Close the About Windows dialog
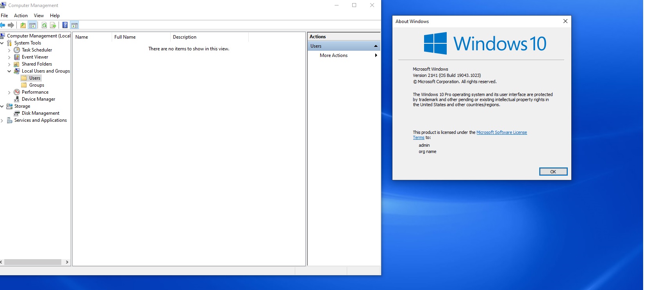 [x=565, y=21]
